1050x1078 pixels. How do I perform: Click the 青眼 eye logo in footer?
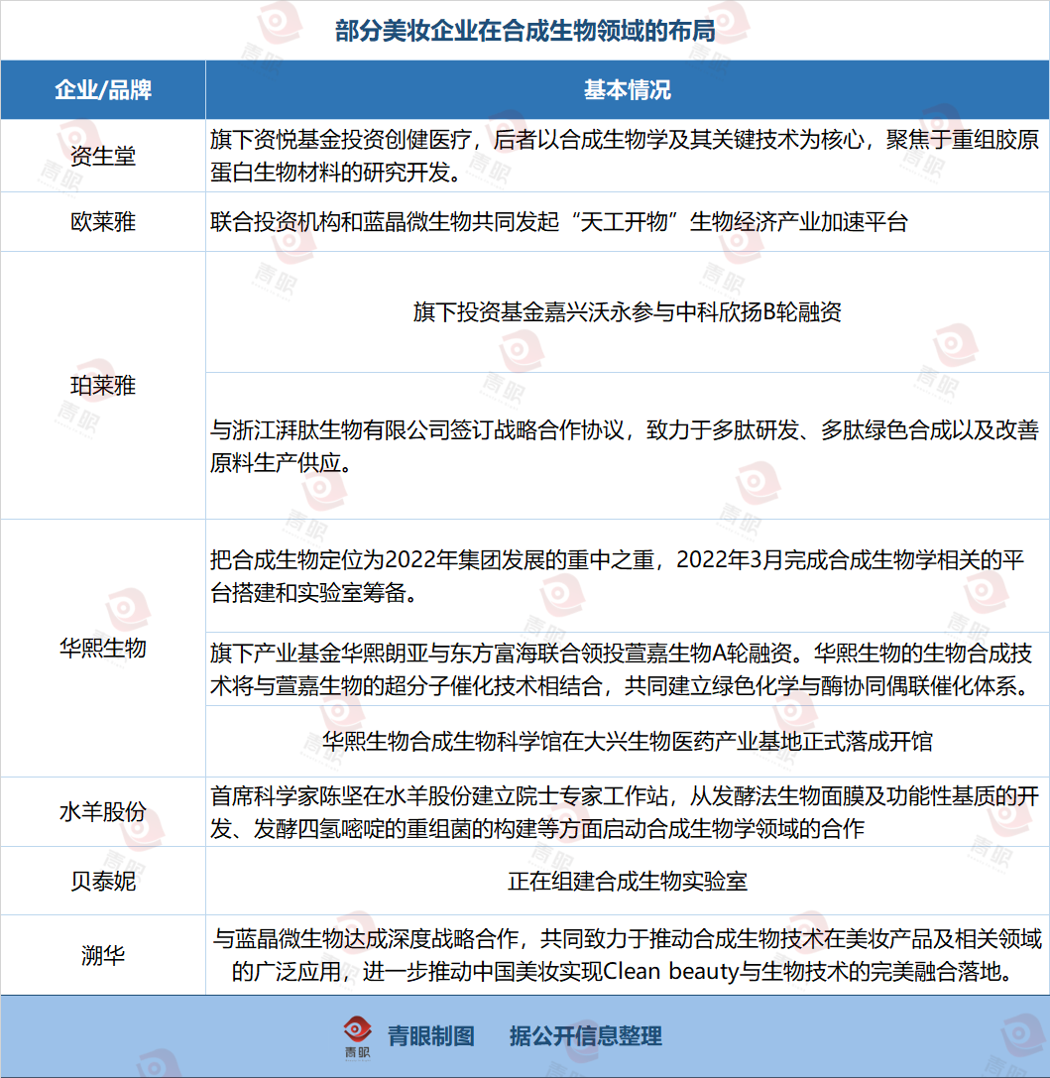pos(357,1036)
